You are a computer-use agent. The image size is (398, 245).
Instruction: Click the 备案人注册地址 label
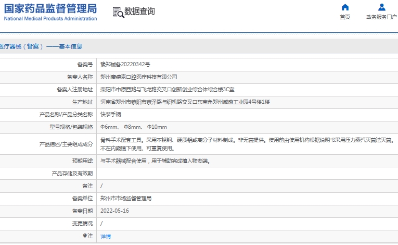click(x=75, y=90)
